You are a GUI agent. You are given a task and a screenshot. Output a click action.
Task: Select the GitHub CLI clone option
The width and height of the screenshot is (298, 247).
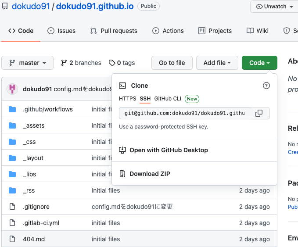tap(168, 99)
